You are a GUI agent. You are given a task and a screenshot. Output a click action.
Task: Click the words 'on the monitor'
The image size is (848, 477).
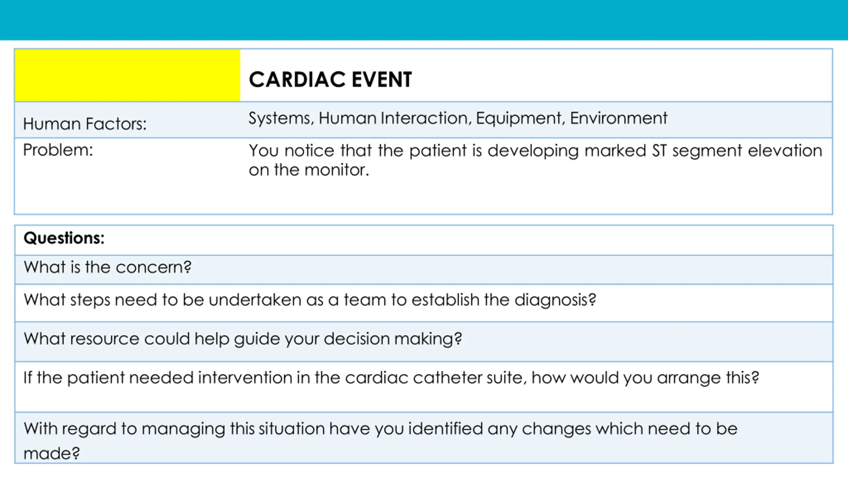309,170
